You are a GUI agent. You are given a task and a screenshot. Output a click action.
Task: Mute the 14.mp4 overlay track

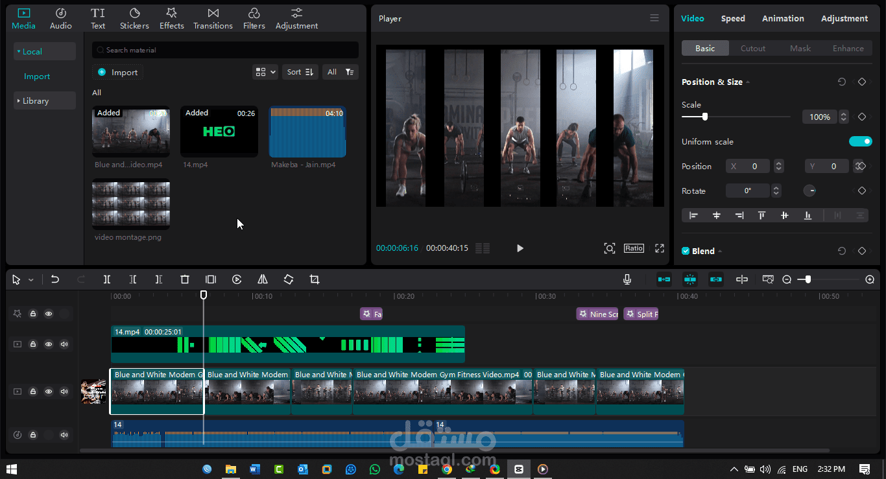[x=64, y=344]
